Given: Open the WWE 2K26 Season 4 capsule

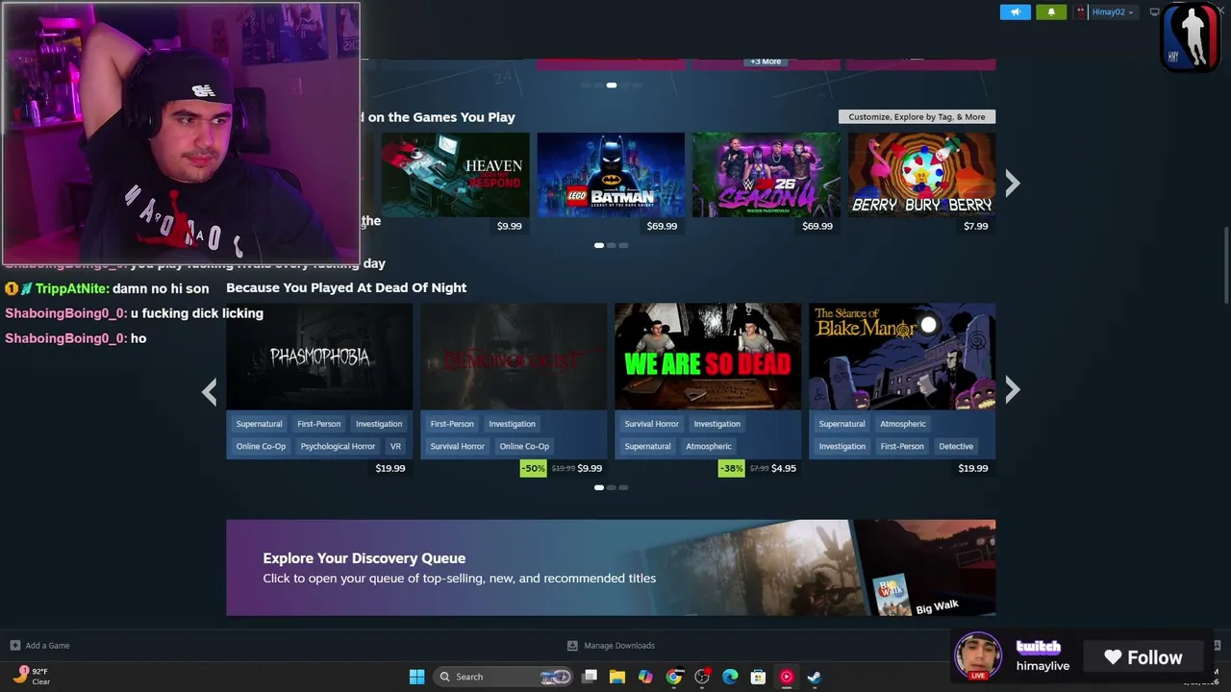Looking at the screenshot, I should point(766,175).
